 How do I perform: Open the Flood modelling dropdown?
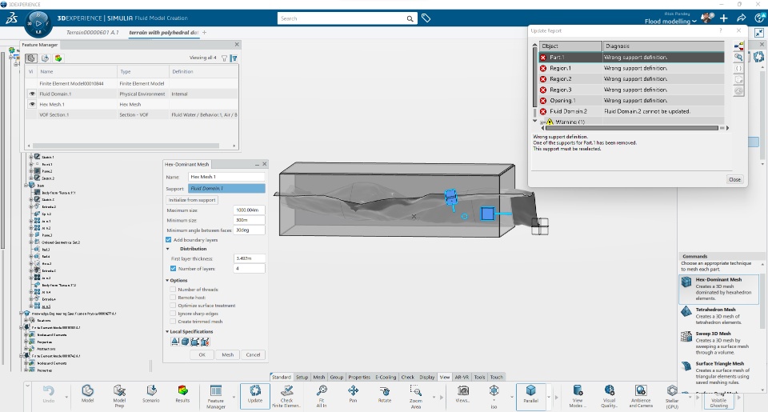click(x=670, y=21)
